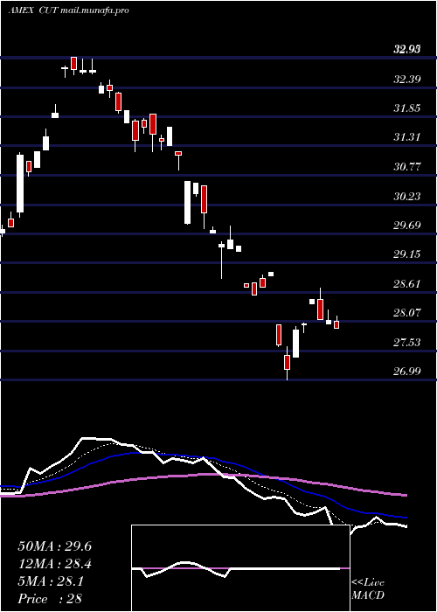Viewport: 437px width, 612px height.
Task: Click the 26.99 price axis label
Action: click(407, 372)
